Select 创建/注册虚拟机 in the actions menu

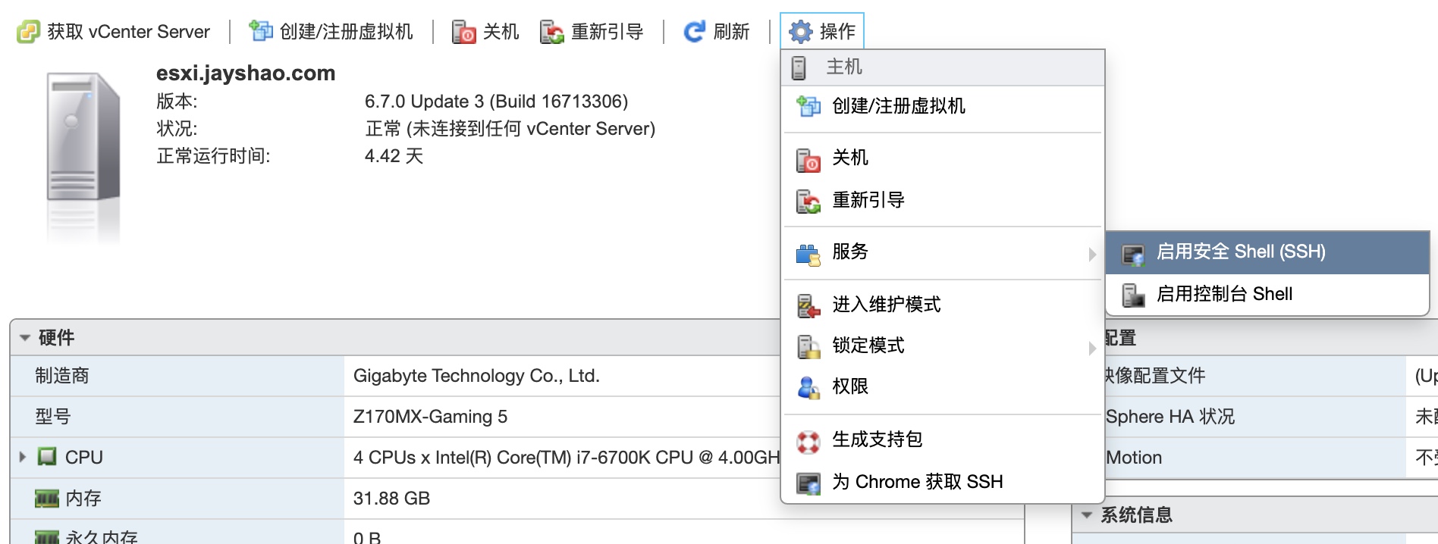(x=898, y=106)
